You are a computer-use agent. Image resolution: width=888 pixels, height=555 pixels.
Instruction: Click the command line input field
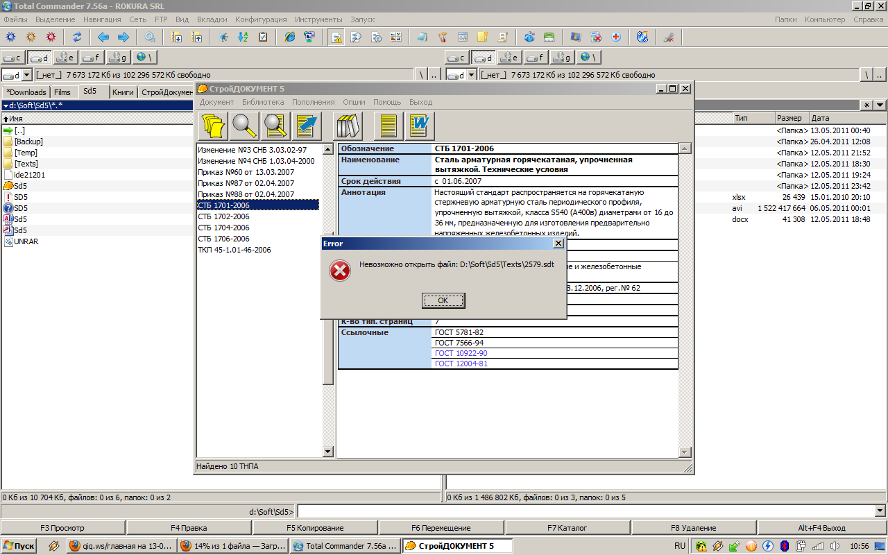586,511
